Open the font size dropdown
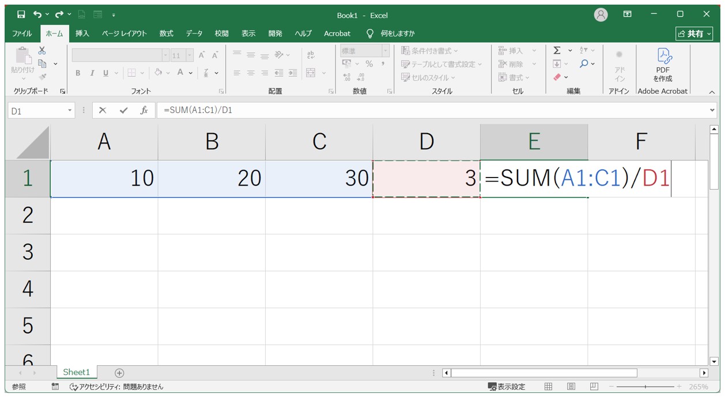 coord(190,55)
